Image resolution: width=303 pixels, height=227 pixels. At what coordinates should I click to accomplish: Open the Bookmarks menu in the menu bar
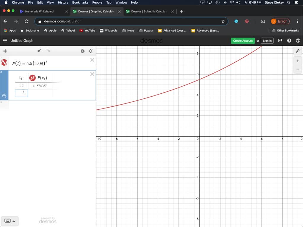point(80,2)
